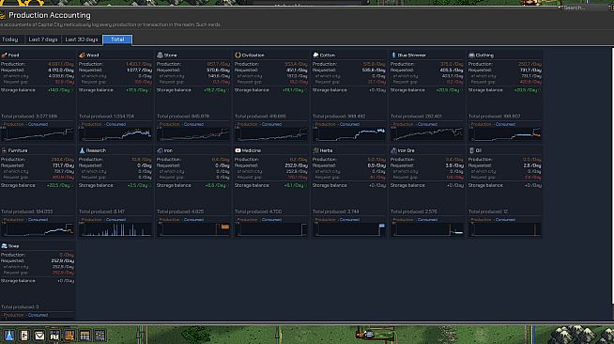Screen dimensions: 614x344
Task: Open the table grid icon in bottom bar
Action: (84, 336)
